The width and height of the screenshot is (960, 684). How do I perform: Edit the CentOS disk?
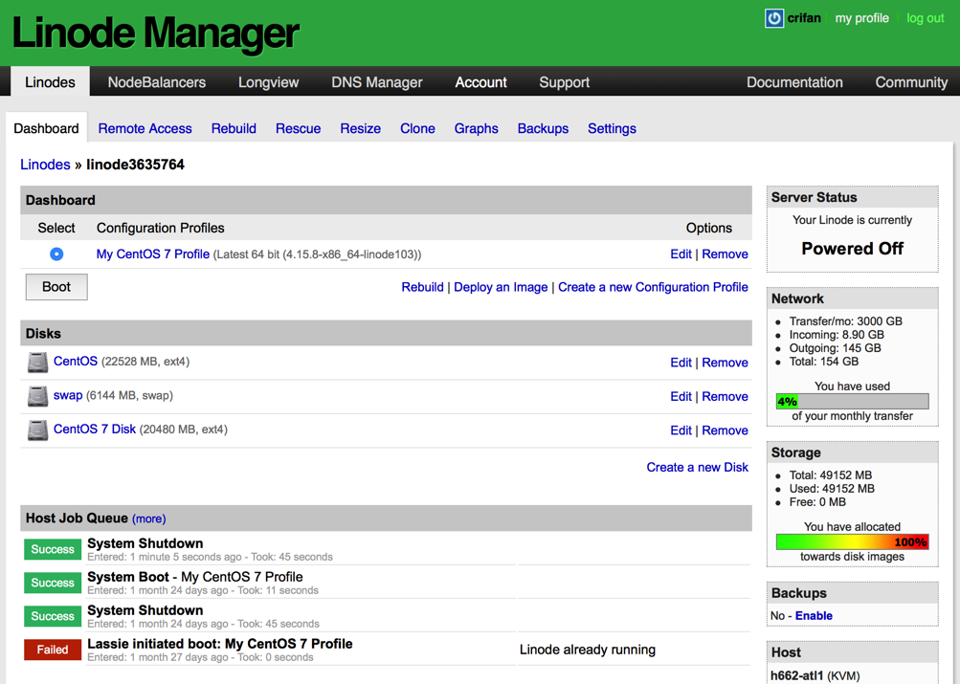coord(681,363)
